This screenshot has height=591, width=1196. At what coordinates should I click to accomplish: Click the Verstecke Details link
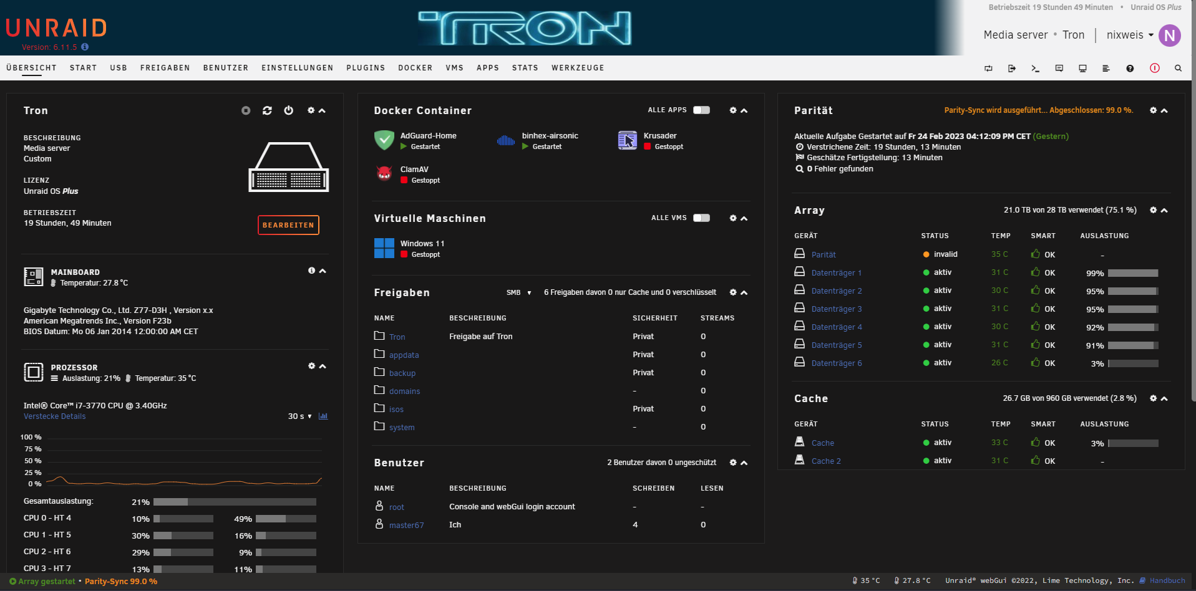pyautogui.click(x=55, y=416)
